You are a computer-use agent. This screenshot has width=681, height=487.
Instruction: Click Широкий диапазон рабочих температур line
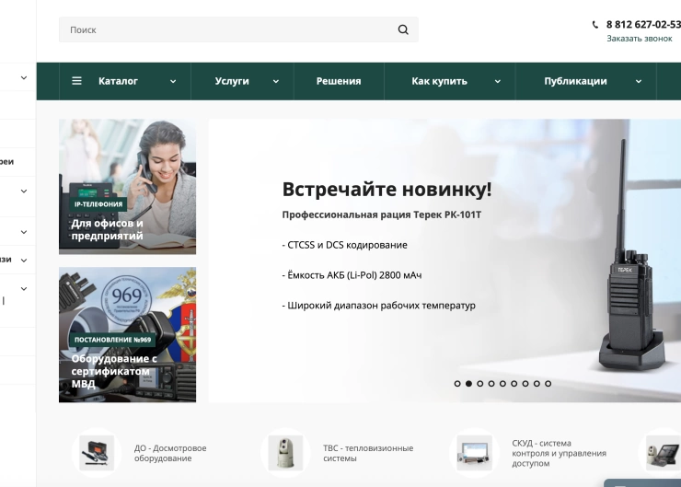pyautogui.click(x=379, y=306)
